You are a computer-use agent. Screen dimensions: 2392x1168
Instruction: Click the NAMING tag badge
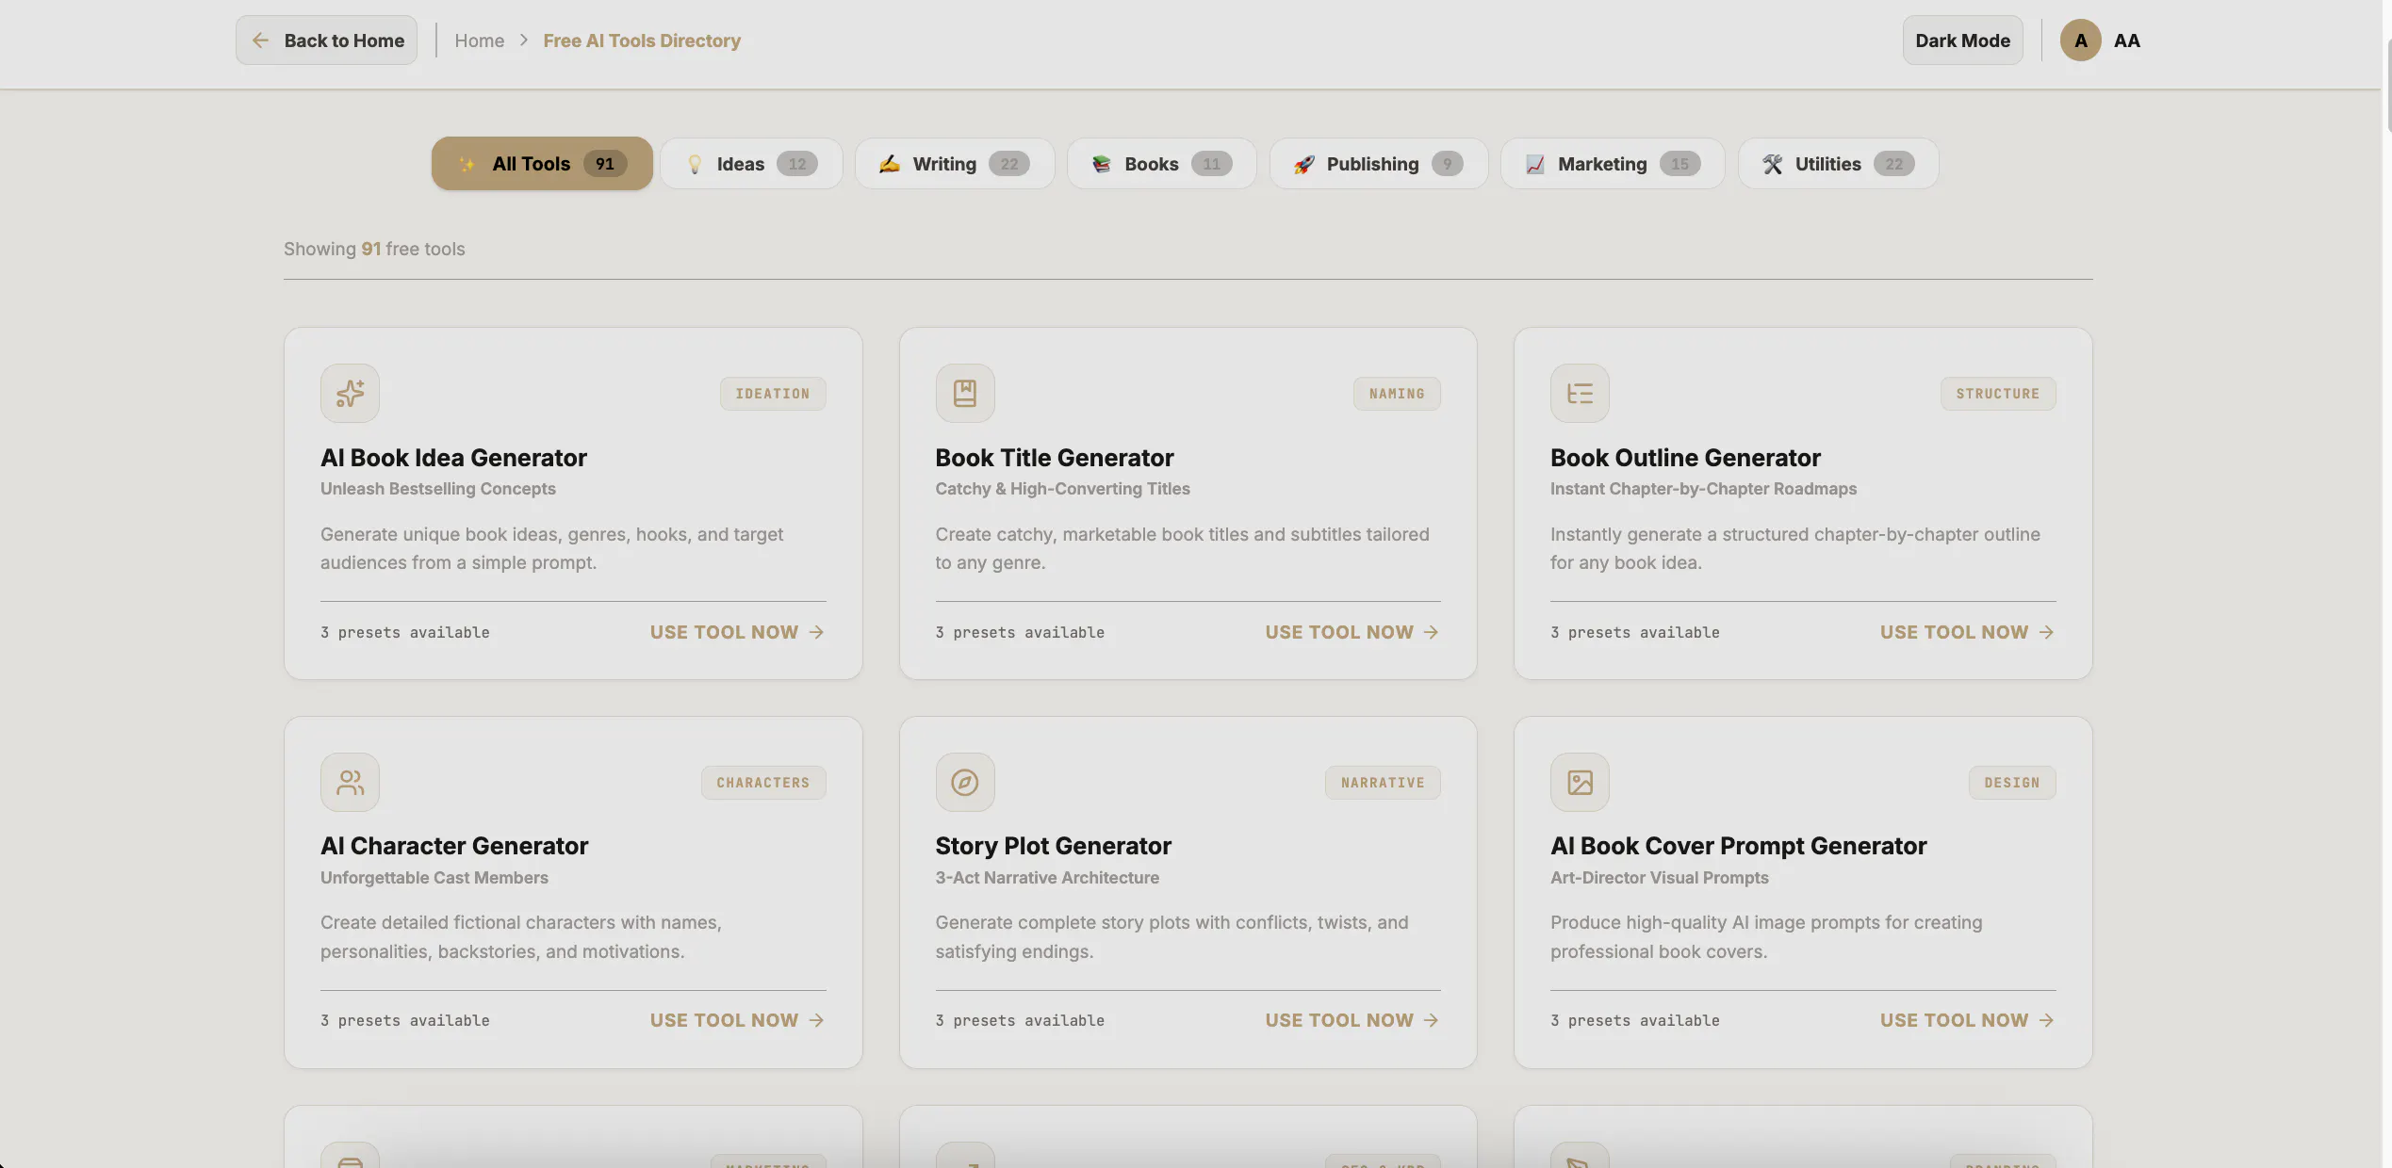(1397, 394)
